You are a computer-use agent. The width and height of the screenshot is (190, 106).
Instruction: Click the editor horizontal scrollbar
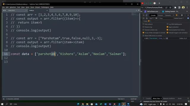point(70,97)
